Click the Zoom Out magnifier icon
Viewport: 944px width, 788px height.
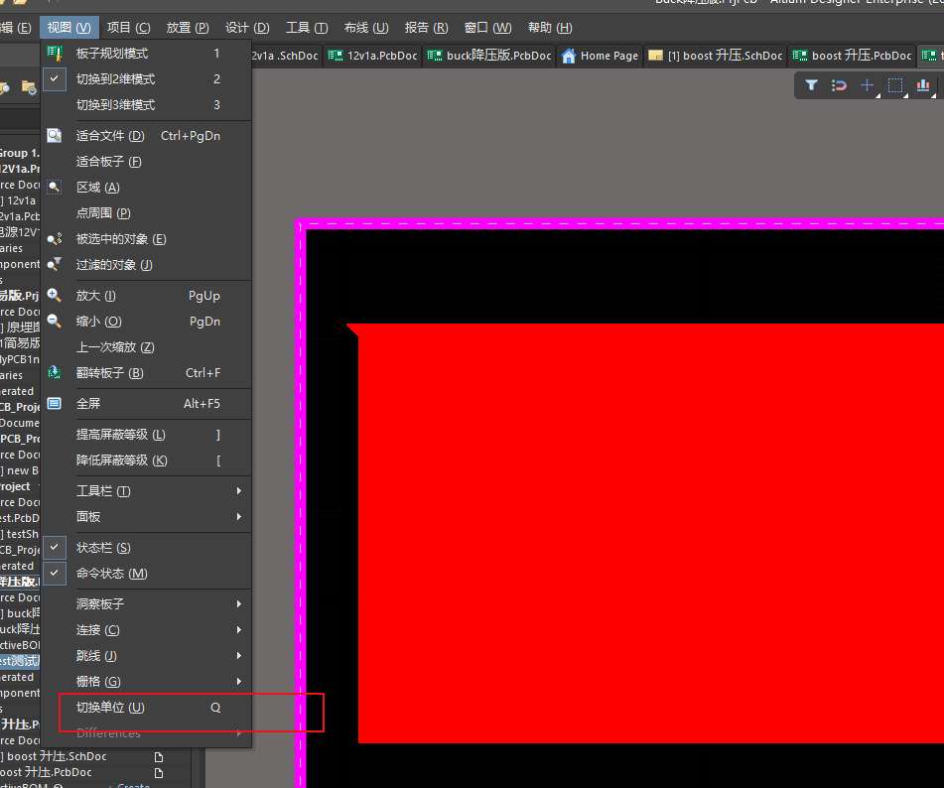click(55, 321)
